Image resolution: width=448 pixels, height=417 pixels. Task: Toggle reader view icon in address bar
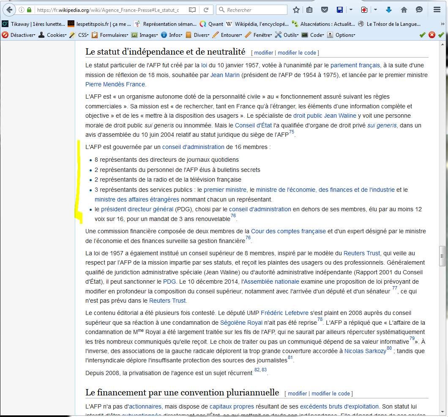tap(192, 10)
